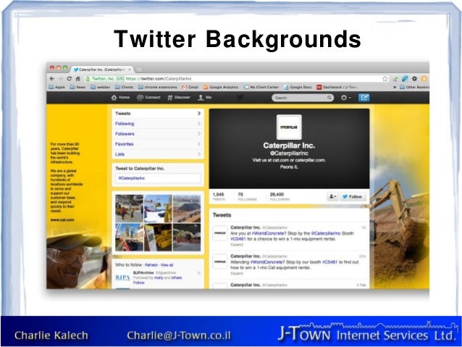Close the Caterpillar Inc. tab
462x347 pixels.
pos(130,70)
